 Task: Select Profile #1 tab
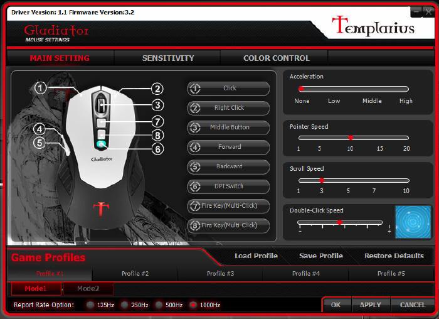click(50, 274)
